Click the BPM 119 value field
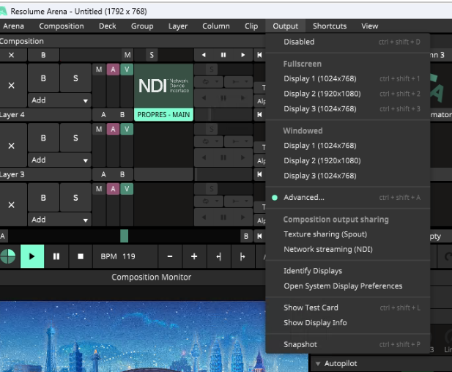The height and width of the screenshot is (372, 452). click(x=125, y=256)
